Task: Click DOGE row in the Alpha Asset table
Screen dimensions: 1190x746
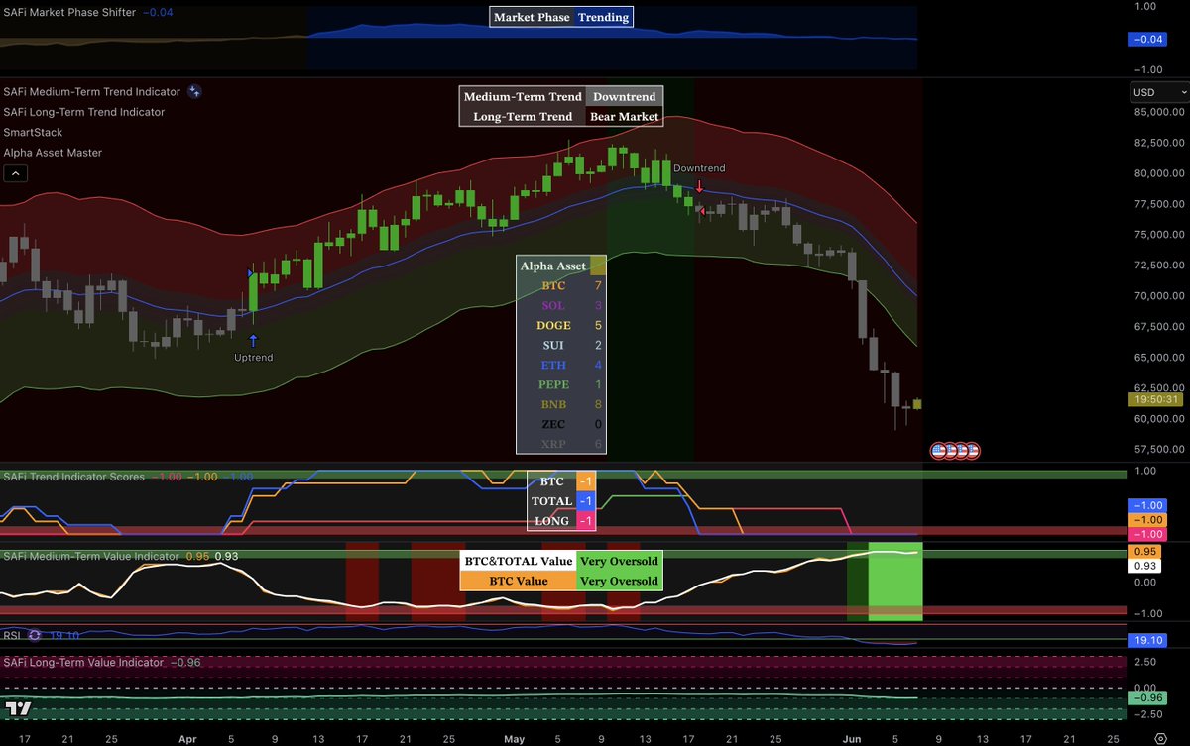Action: tap(562, 325)
